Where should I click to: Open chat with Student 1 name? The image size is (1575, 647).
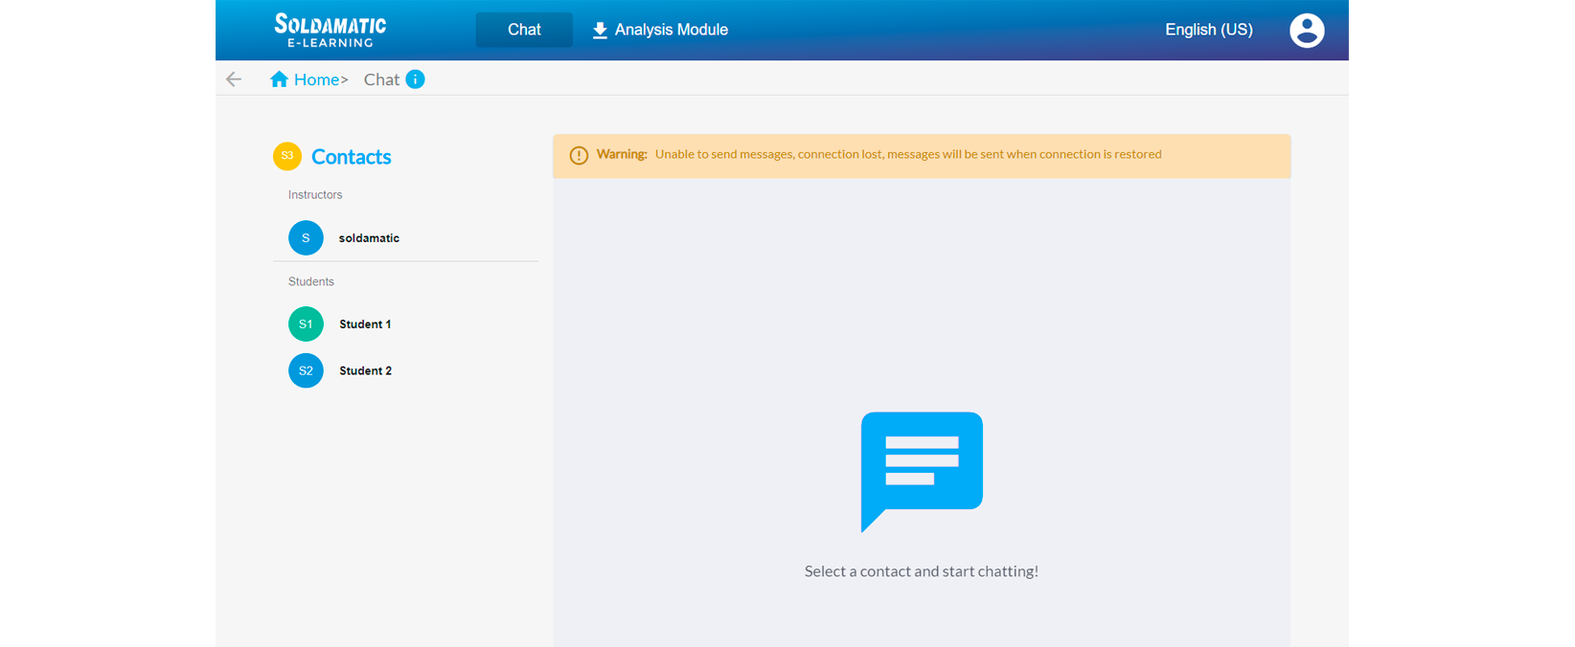(x=365, y=324)
